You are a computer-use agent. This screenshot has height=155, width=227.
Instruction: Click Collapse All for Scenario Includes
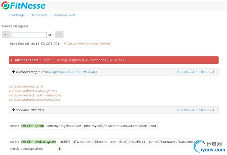click(205, 110)
